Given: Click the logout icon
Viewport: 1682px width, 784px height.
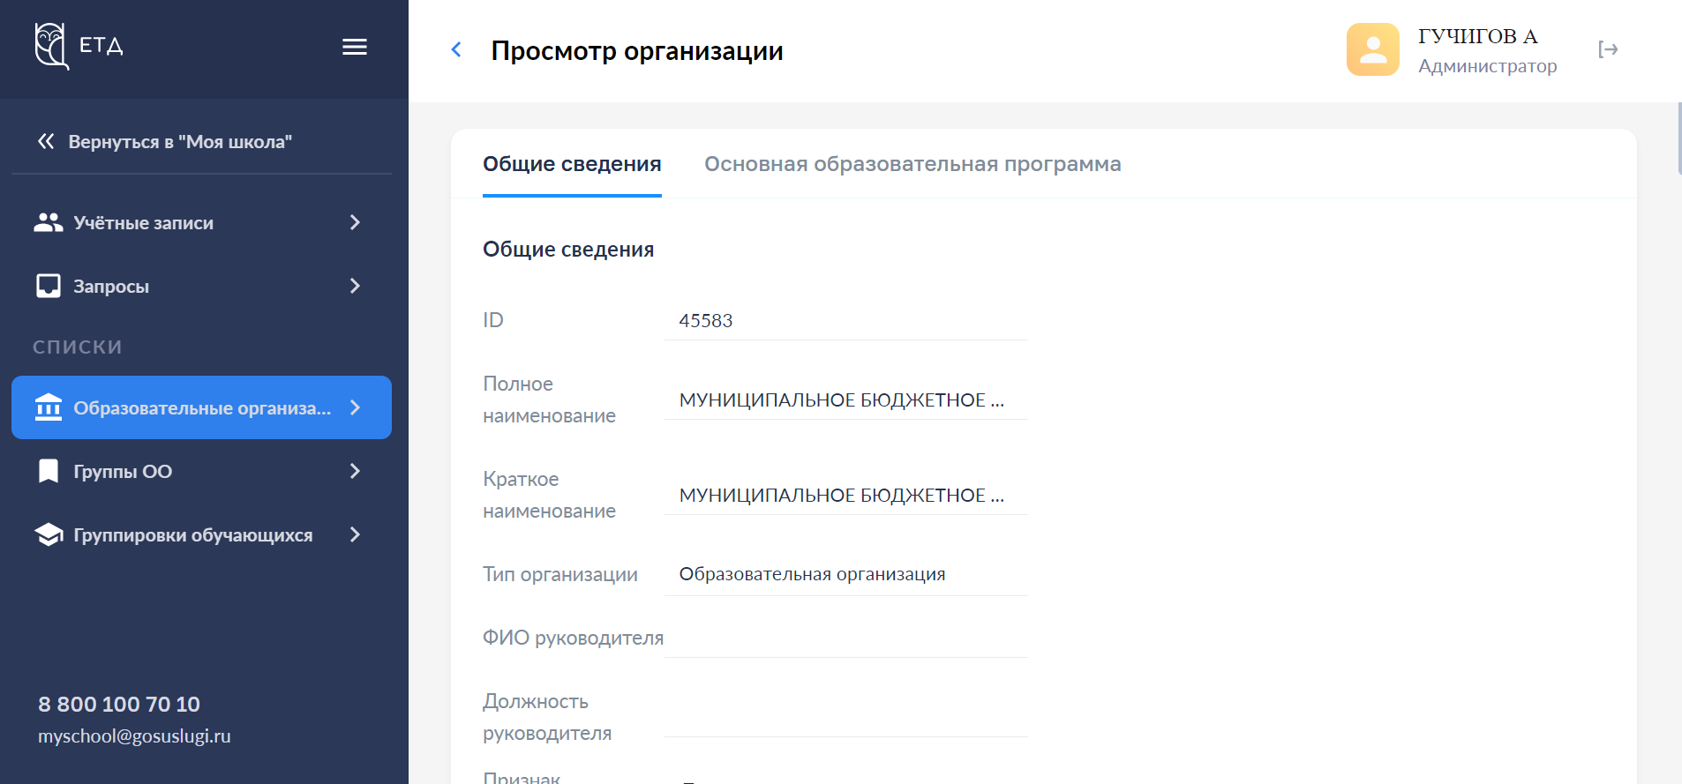Looking at the screenshot, I should [1608, 49].
